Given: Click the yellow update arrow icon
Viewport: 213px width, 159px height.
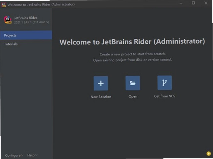Looking at the screenshot, I should [209, 154].
